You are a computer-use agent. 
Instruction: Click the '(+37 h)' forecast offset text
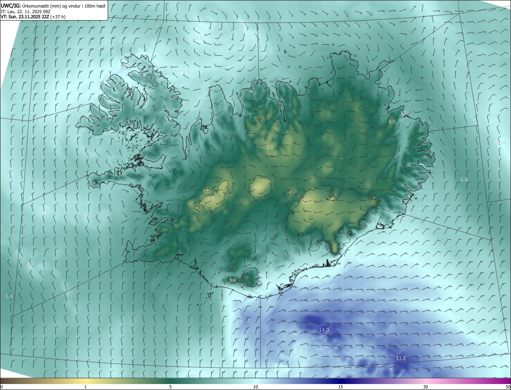click(58, 17)
